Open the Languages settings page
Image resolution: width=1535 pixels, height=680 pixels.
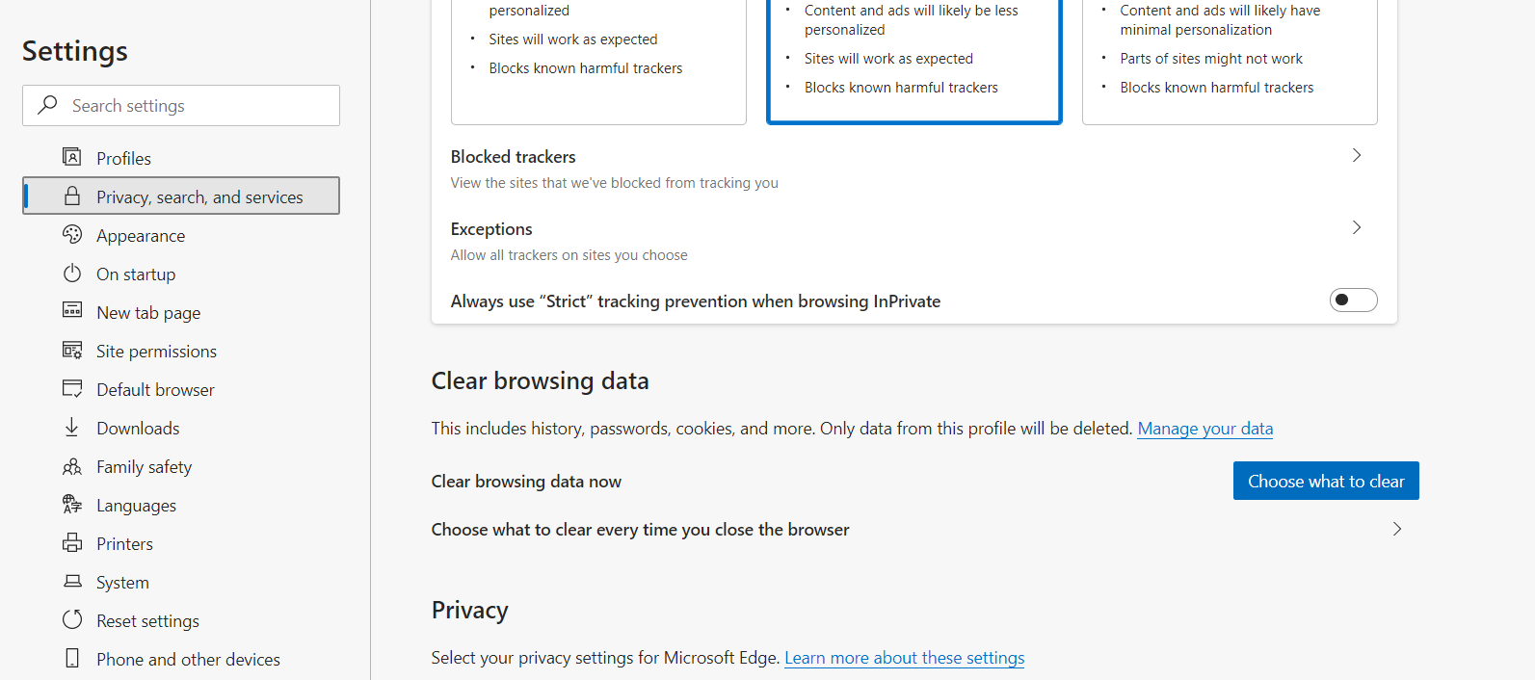coord(136,506)
